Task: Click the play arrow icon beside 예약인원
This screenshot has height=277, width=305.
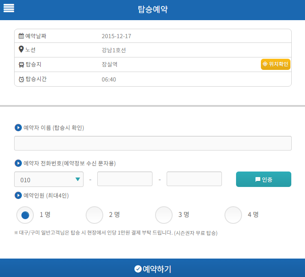Action: pyautogui.click(x=18, y=196)
